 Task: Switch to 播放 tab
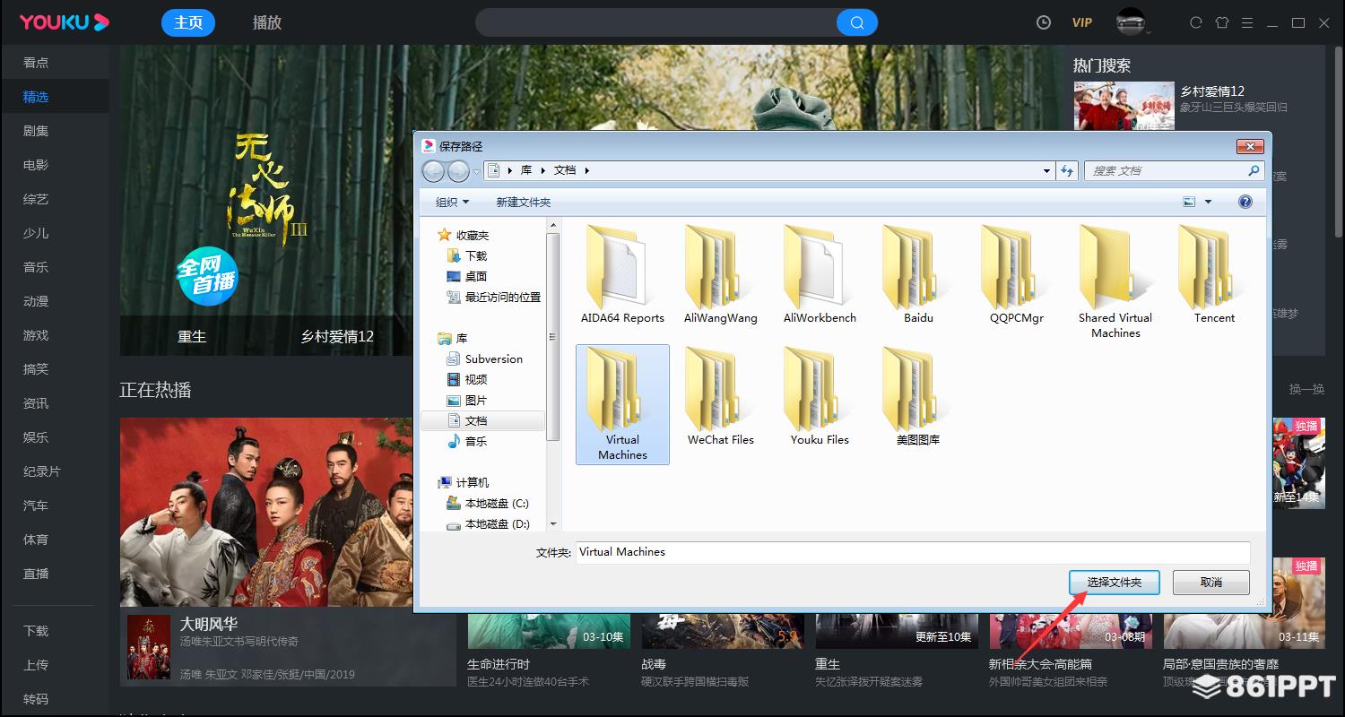pyautogui.click(x=267, y=22)
